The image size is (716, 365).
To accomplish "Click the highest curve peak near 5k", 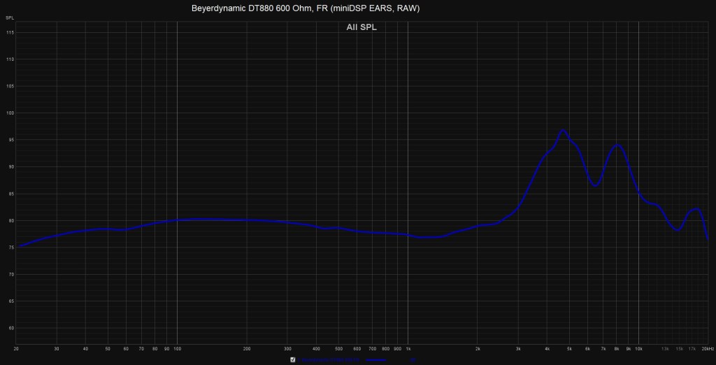I will [x=562, y=130].
